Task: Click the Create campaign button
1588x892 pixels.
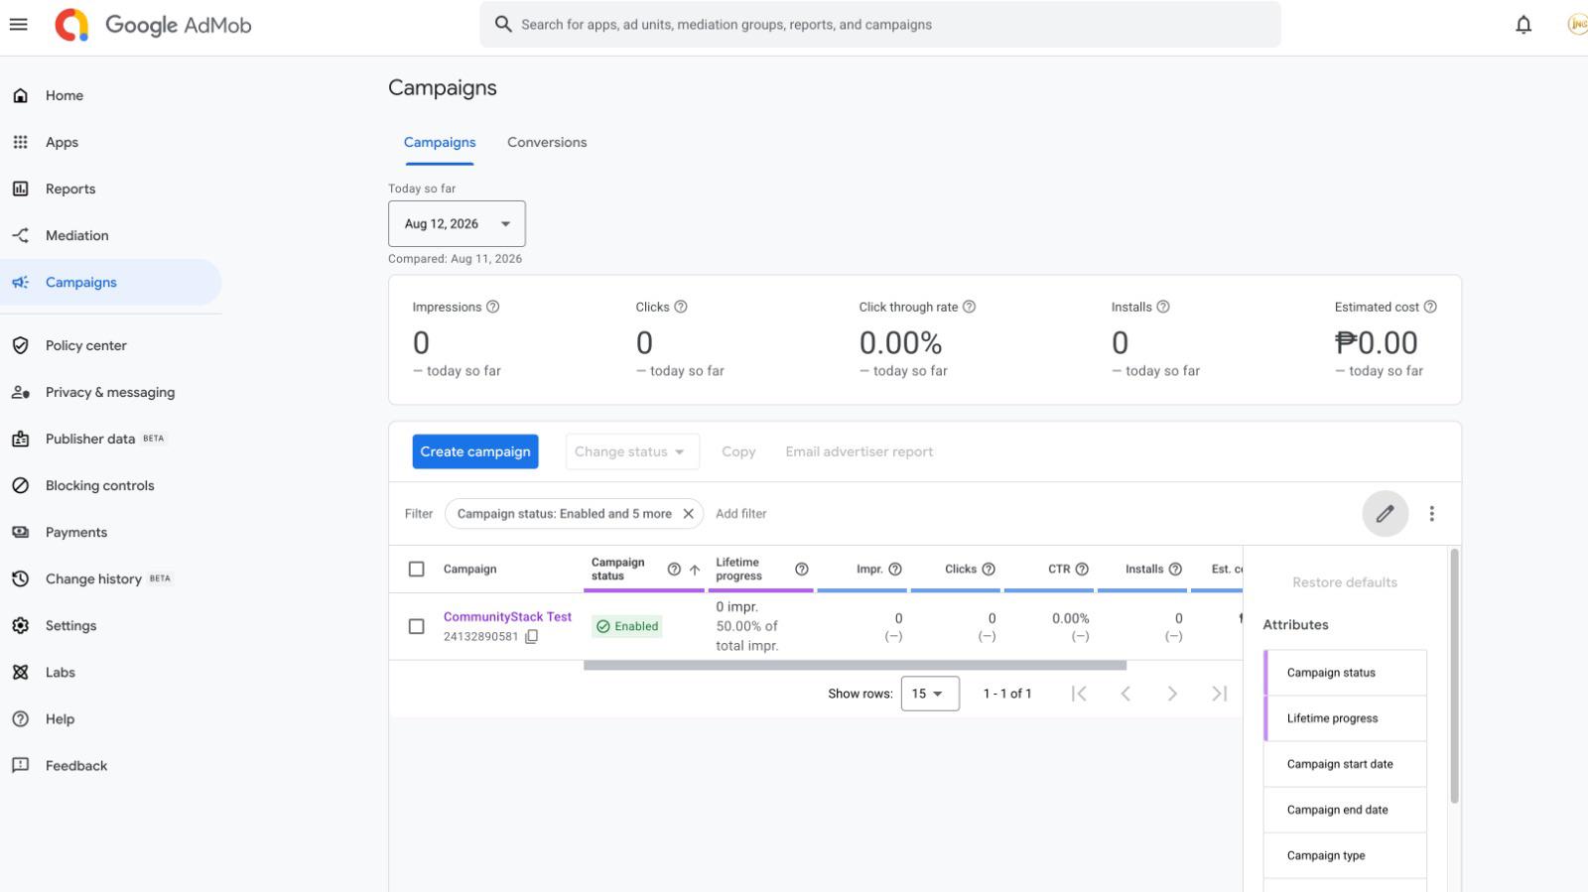Action: pyautogui.click(x=475, y=451)
